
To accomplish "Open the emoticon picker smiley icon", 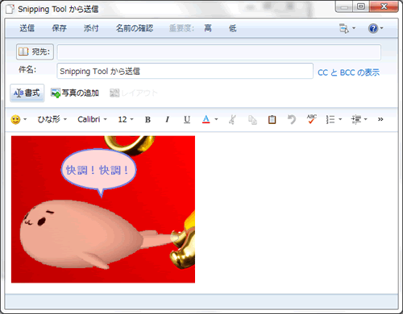I will point(15,119).
